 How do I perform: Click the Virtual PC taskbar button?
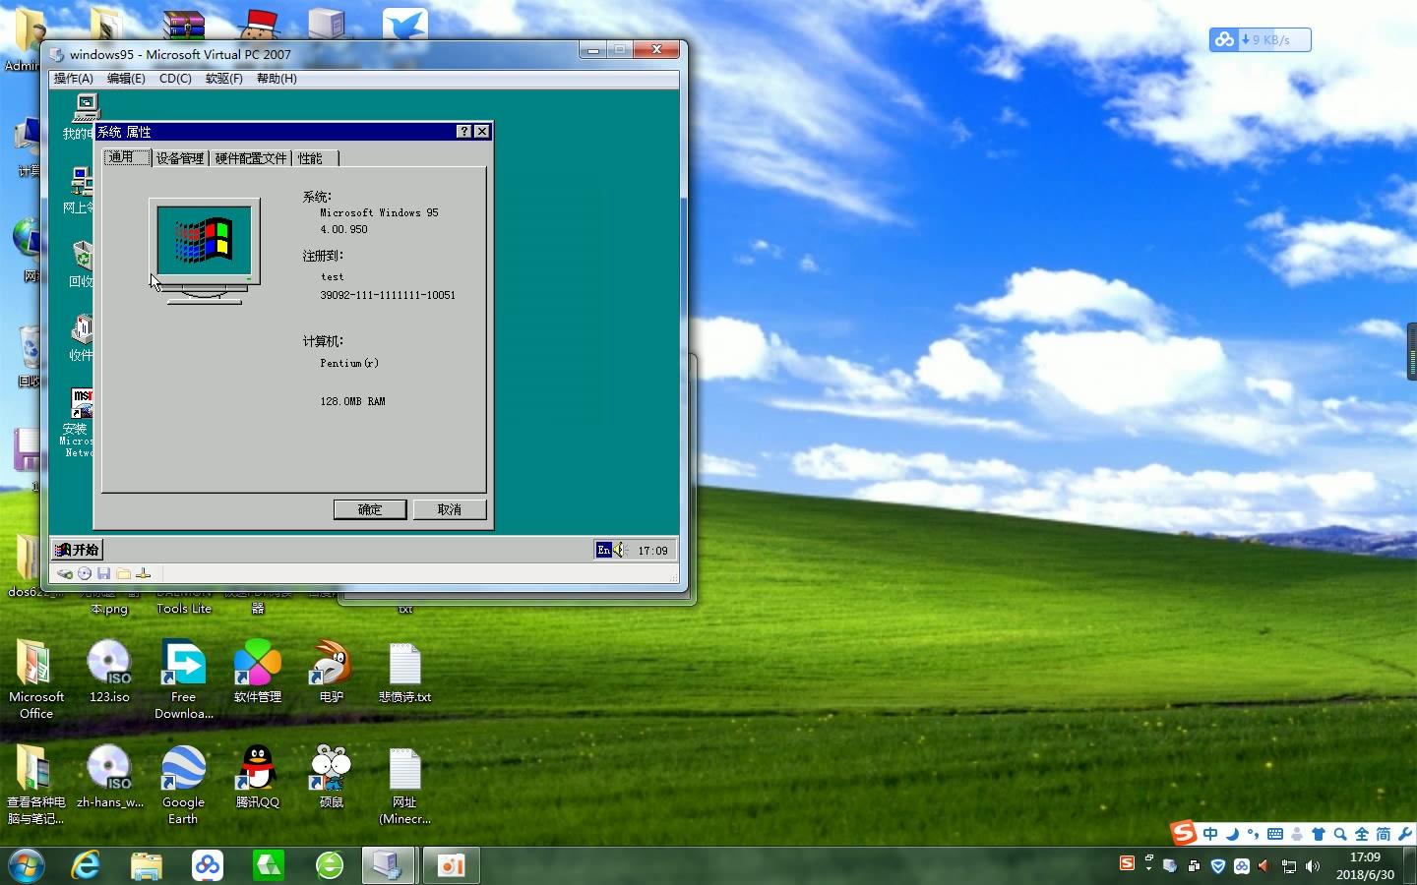(x=390, y=865)
